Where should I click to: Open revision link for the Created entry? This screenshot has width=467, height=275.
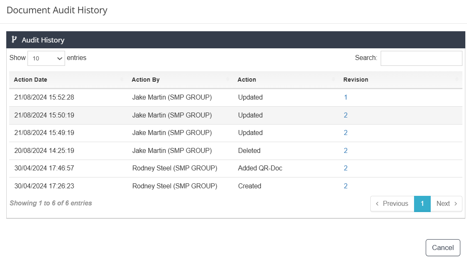pos(346,186)
